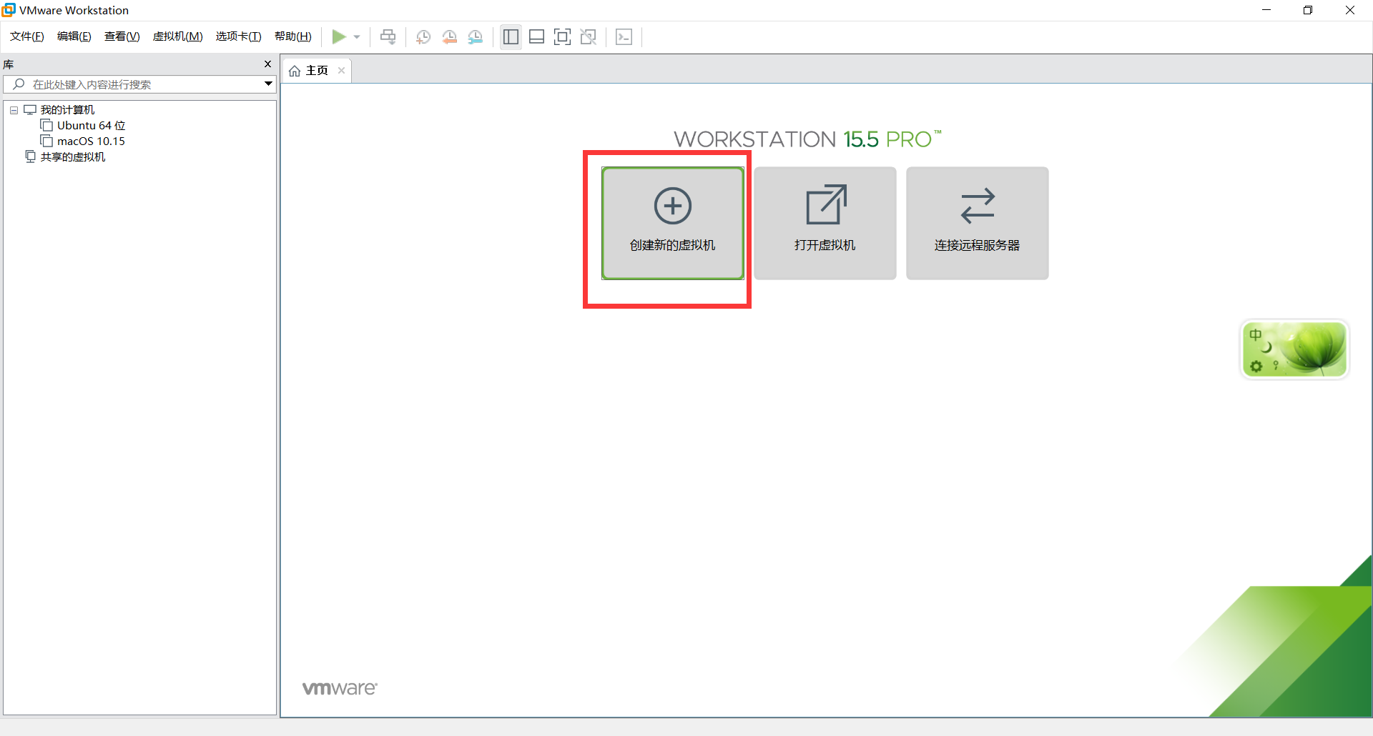1373x736 pixels.
Task: Collapse the 我的计算机 tree node
Action: click(14, 110)
